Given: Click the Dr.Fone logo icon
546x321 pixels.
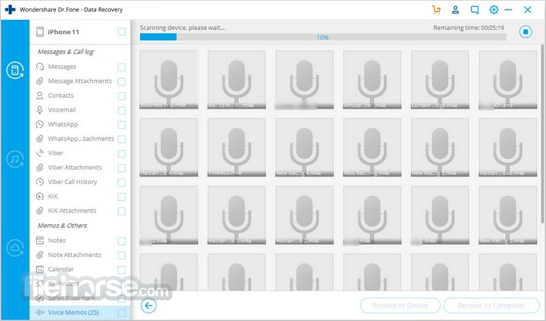Looking at the screenshot, I should [10, 10].
